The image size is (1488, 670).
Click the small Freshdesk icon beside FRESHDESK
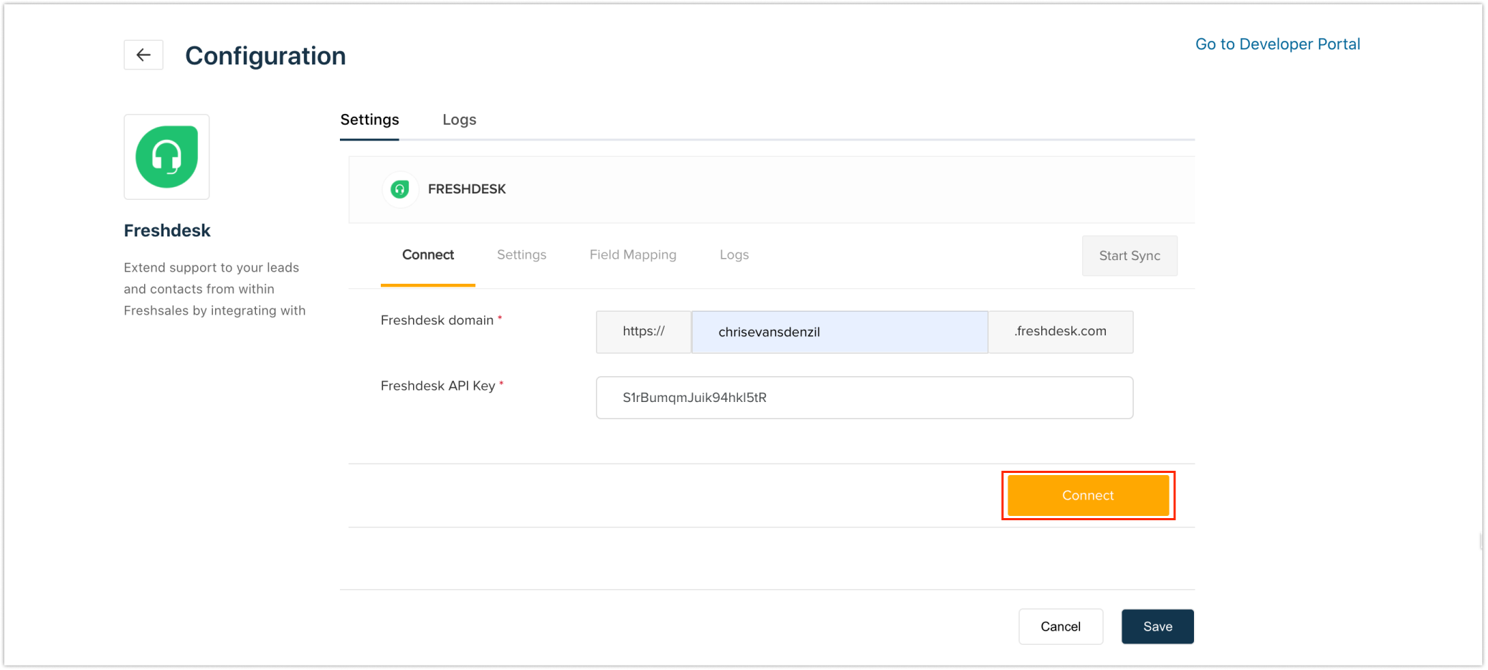(399, 189)
